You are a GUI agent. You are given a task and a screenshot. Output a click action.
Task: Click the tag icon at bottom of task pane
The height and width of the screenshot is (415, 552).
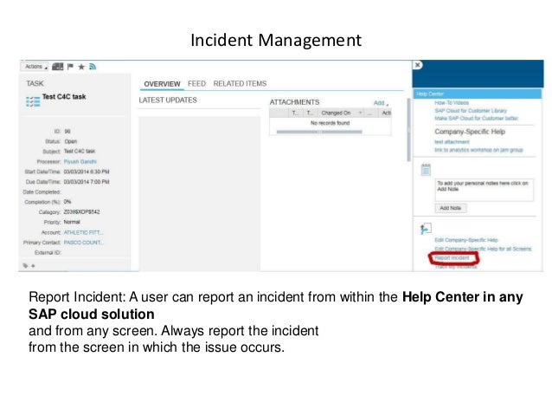tap(25, 266)
